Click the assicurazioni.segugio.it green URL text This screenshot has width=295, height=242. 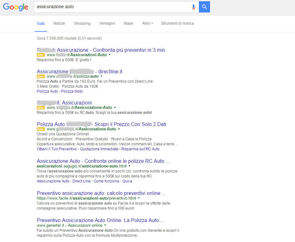82,166
